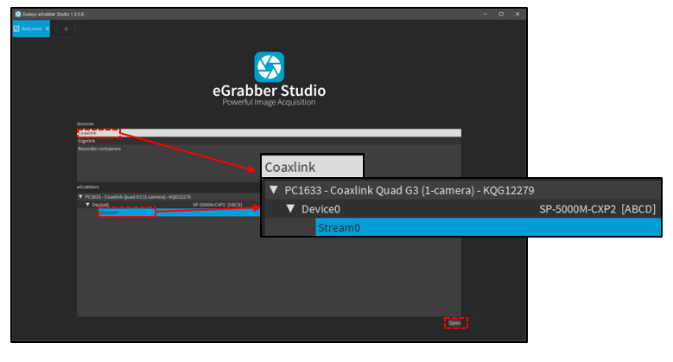Screen dimensions: 673x362
Task: Collapse the PC1633 triangle in the zoomed callout
Action: (x=274, y=189)
